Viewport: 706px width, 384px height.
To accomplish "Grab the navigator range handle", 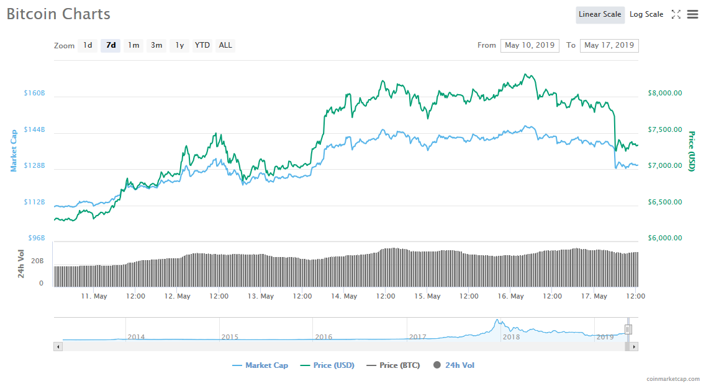I will point(628,329).
